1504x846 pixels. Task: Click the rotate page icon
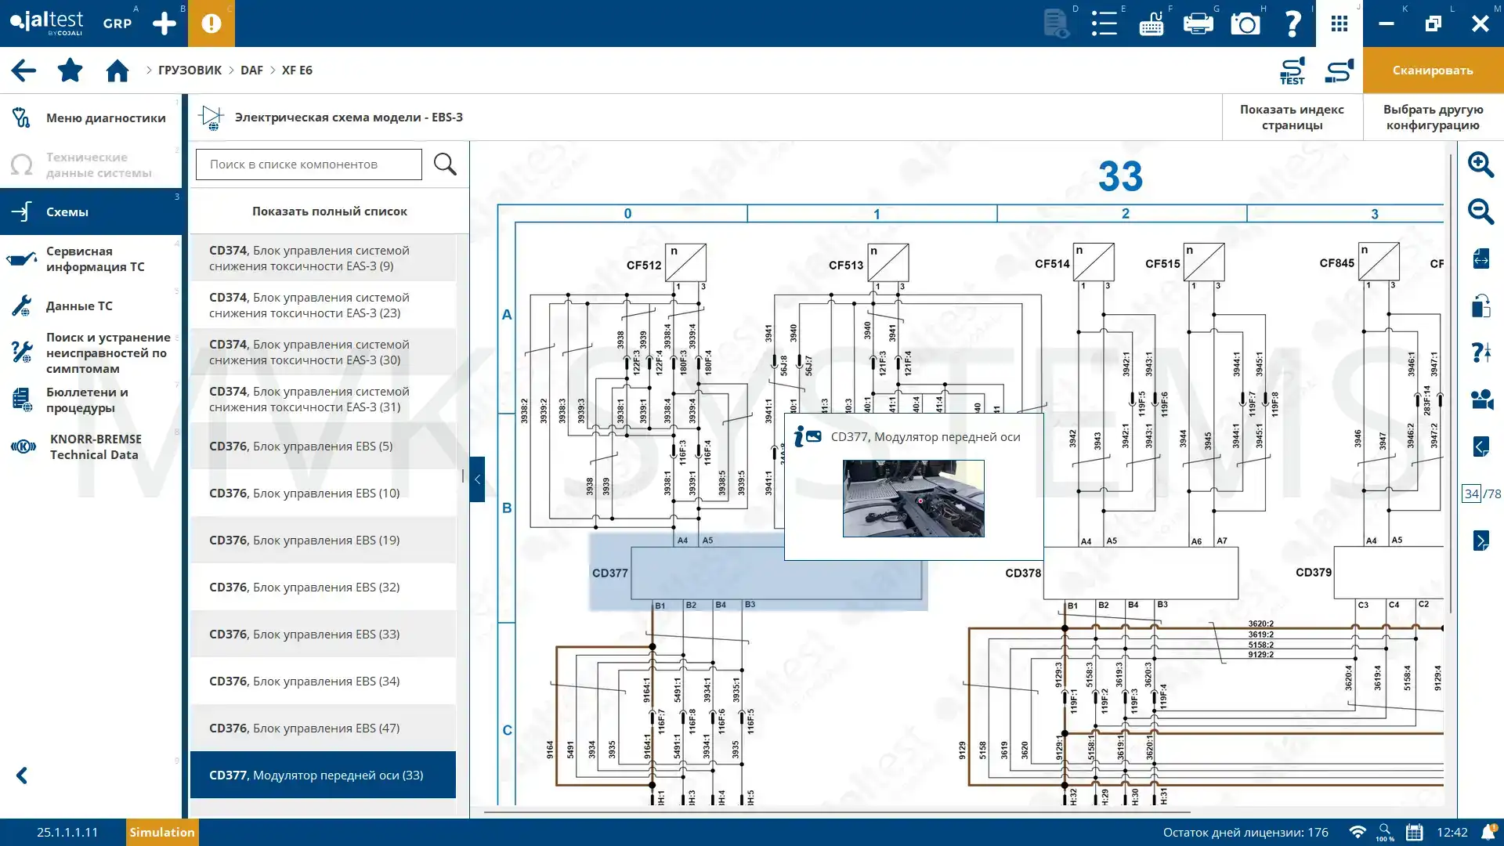tap(1480, 305)
